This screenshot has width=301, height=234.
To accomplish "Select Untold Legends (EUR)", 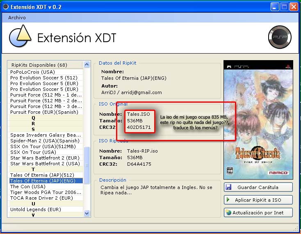I will tap(46, 209).
